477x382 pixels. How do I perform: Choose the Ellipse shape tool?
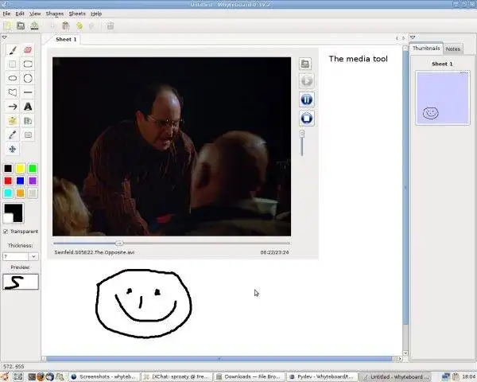[13, 78]
